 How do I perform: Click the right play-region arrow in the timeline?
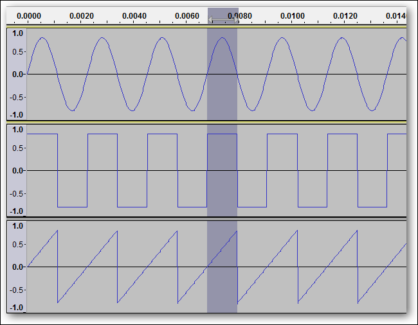237,20
